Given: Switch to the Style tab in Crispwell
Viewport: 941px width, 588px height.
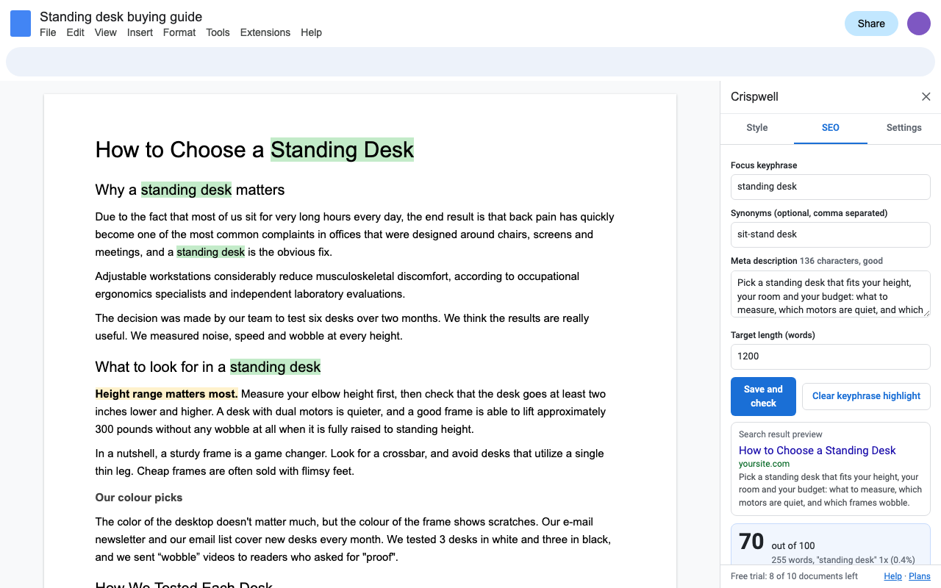Looking at the screenshot, I should pyautogui.click(x=757, y=128).
